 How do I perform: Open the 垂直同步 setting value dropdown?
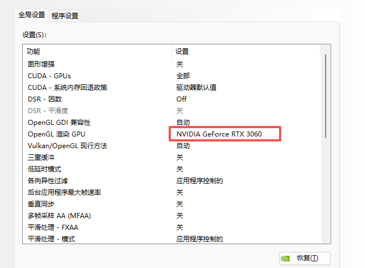click(x=180, y=204)
